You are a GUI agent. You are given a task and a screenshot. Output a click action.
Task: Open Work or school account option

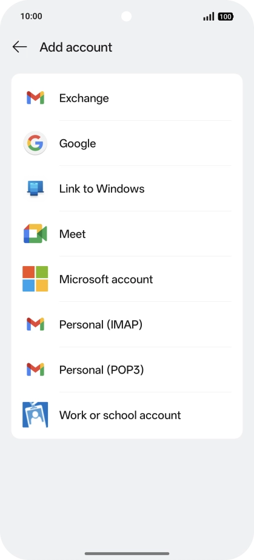(127, 415)
